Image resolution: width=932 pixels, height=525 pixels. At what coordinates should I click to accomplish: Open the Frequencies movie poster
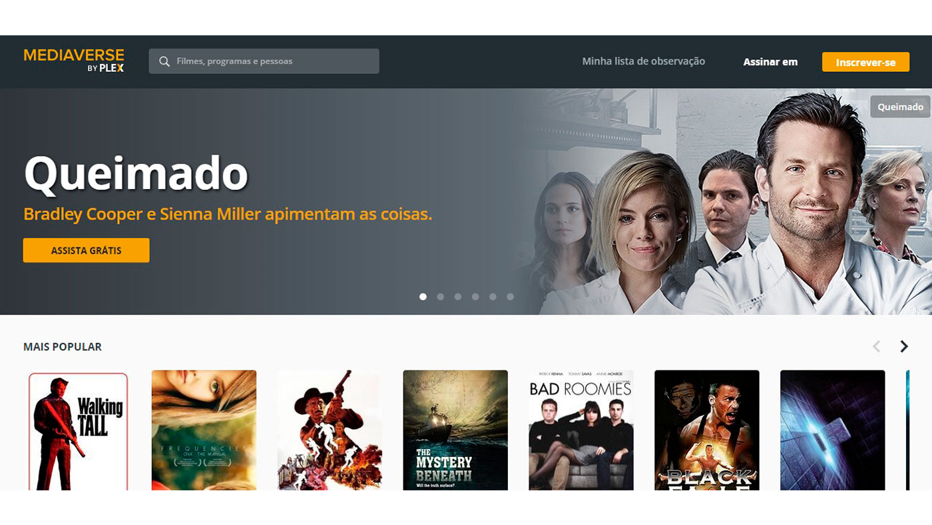point(204,430)
